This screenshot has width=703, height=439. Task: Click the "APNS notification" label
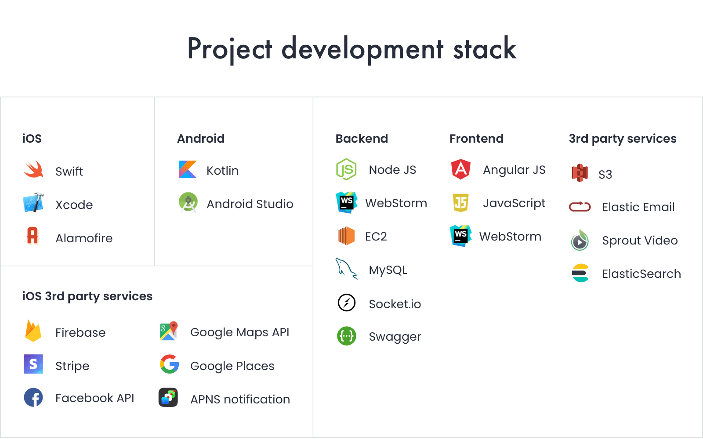(x=240, y=399)
